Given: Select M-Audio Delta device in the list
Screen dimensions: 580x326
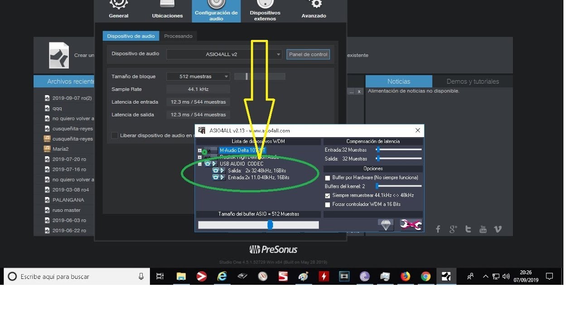Looking at the screenshot, I should click(243, 150).
